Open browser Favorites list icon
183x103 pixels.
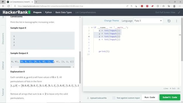(x=164, y=6)
